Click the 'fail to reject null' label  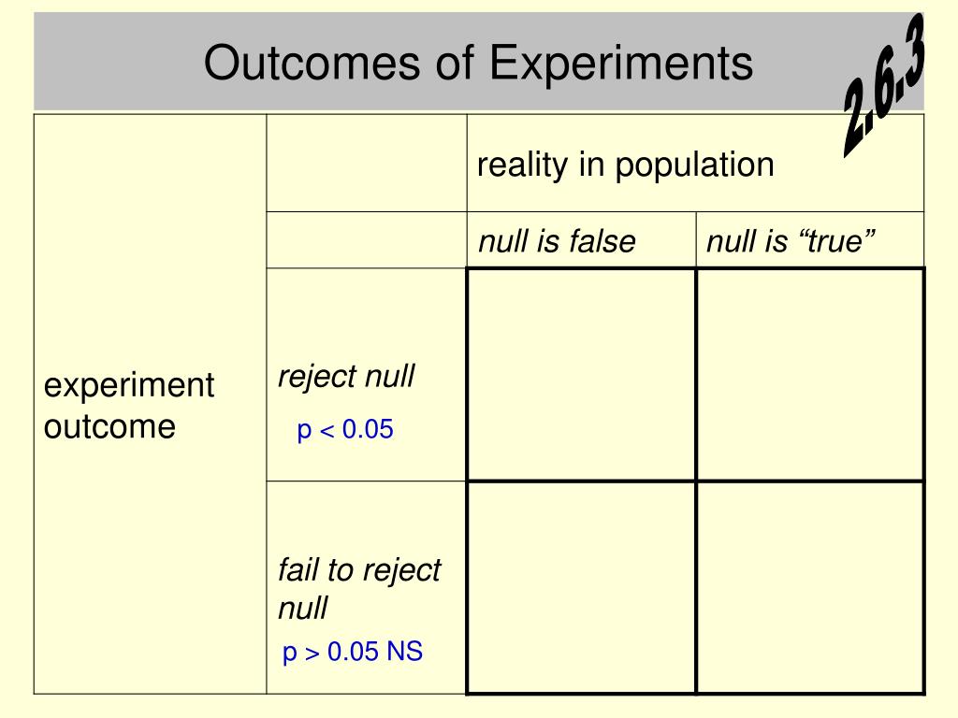(x=359, y=589)
